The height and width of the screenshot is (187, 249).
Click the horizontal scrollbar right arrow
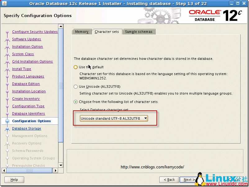[56, 171]
